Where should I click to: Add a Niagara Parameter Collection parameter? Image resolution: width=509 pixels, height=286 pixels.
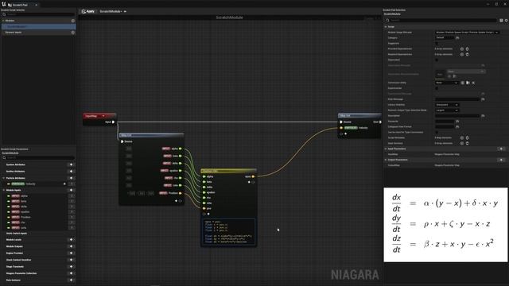click(x=71, y=273)
